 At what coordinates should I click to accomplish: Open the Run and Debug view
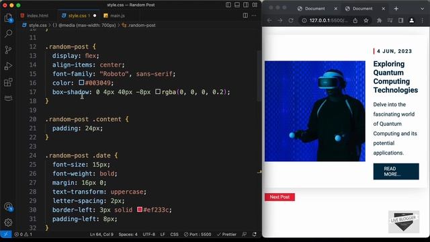click(8, 66)
